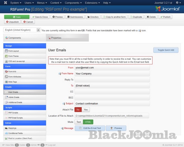The width and height of the screenshot is (184, 147).
Task: Set Attach File to Yes
Action: [86, 109]
